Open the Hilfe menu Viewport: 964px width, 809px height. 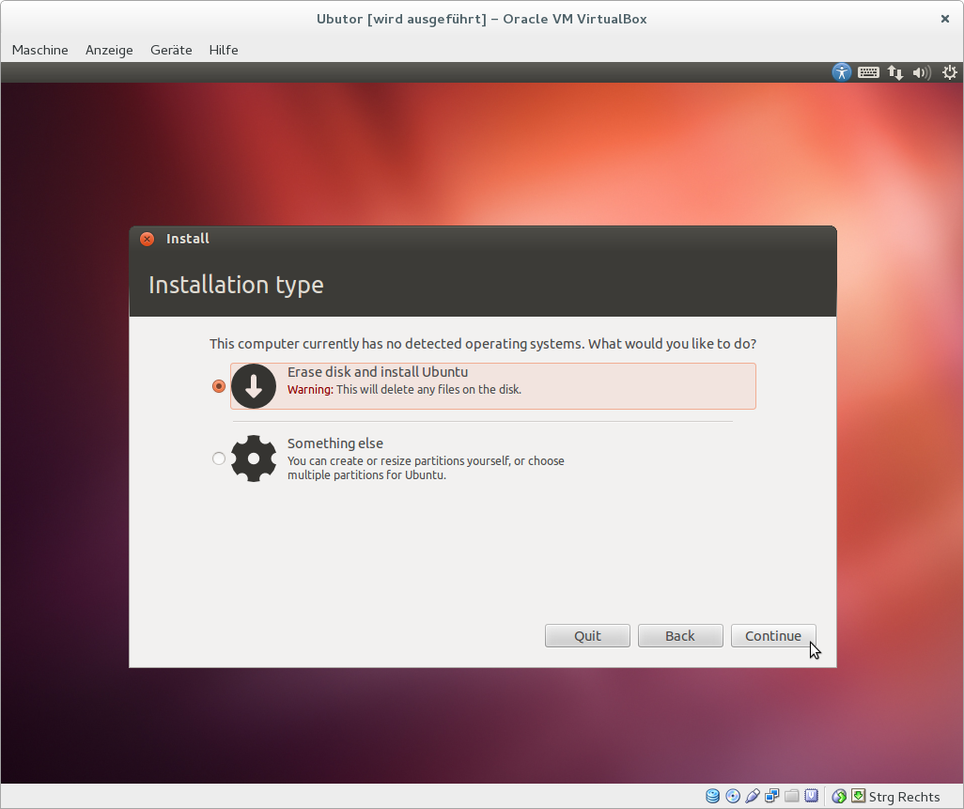coord(224,50)
